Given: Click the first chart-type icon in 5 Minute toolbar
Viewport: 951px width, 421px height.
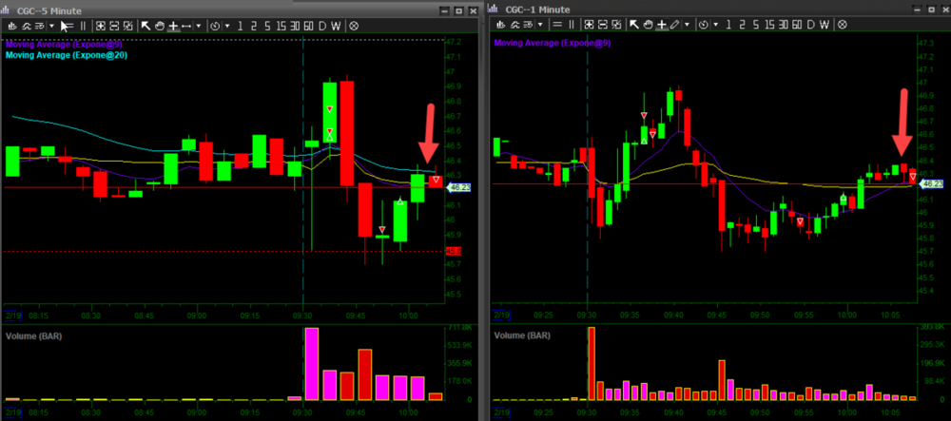Looking at the screenshot, I should tap(13, 26).
